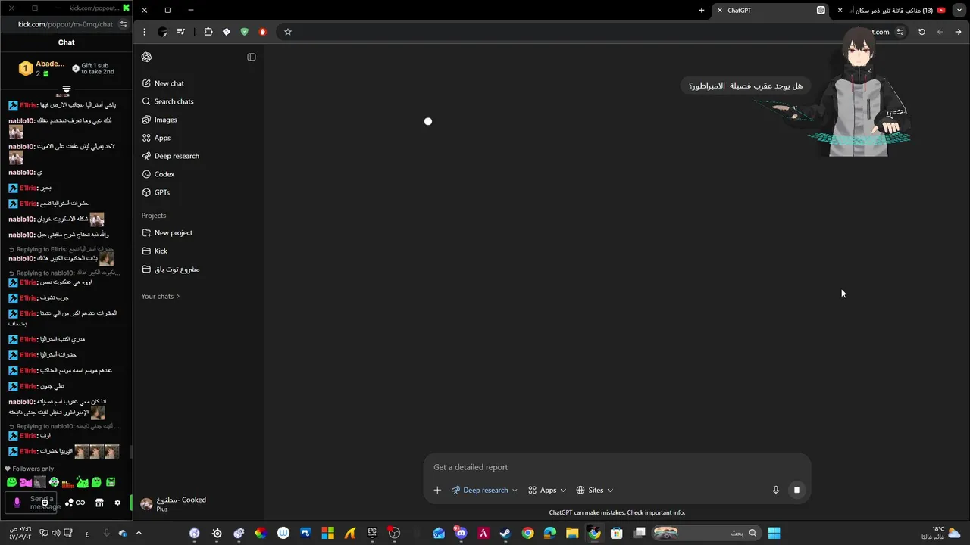
Task: Click the green shield extension icon
Action: 244,32
